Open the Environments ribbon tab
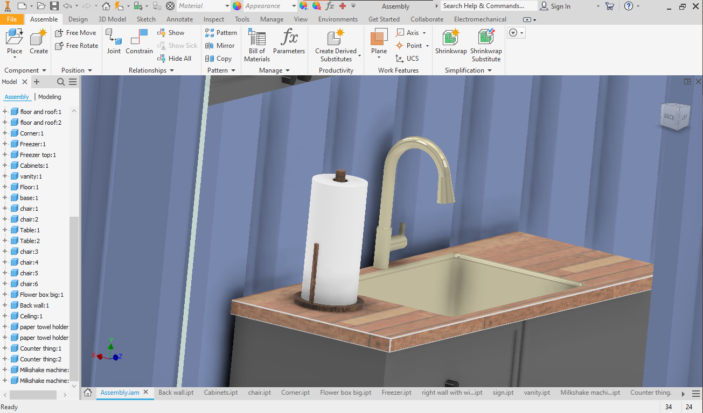This screenshot has width=703, height=413. tap(338, 19)
